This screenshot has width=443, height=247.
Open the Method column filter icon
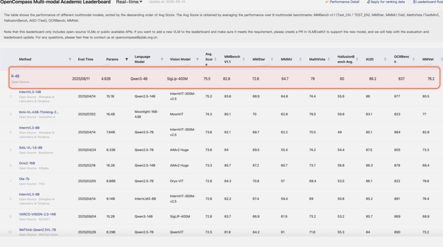[x=70, y=59]
